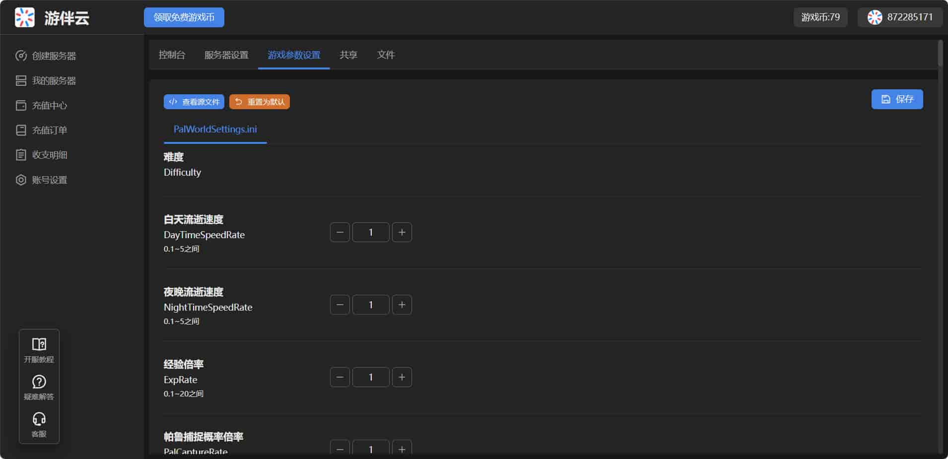This screenshot has width=948, height=459.
Task: Select the PalWorldSettings.ini file tab
Action: pos(215,129)
